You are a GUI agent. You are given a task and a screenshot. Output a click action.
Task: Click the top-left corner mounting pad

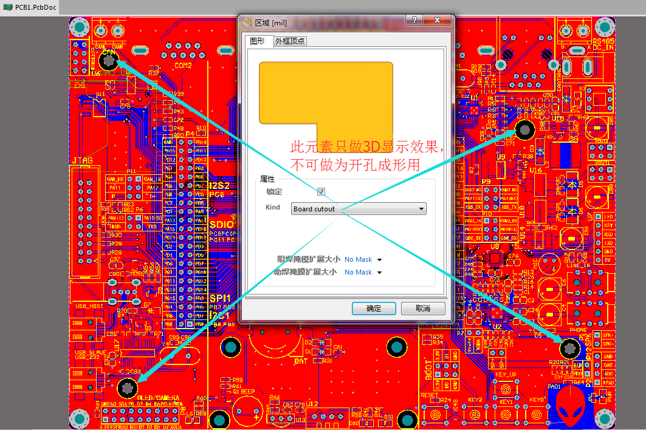pos(79,27)
